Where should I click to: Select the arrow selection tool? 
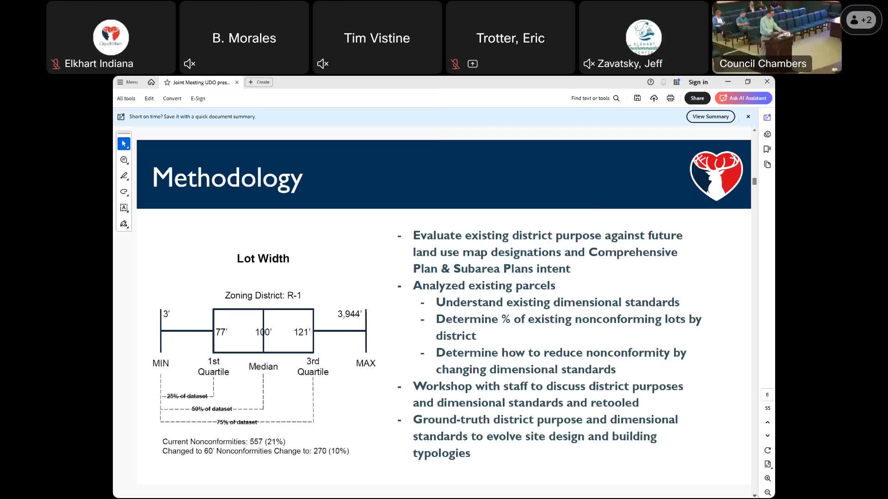pyautogui.click(x=123, y=144)
